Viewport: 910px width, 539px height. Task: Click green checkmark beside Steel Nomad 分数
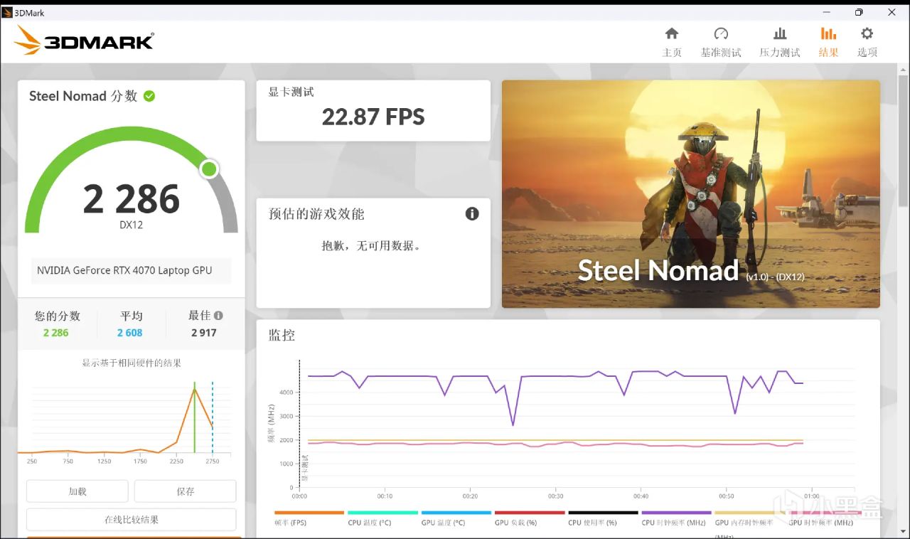click(x=149, y=96)
